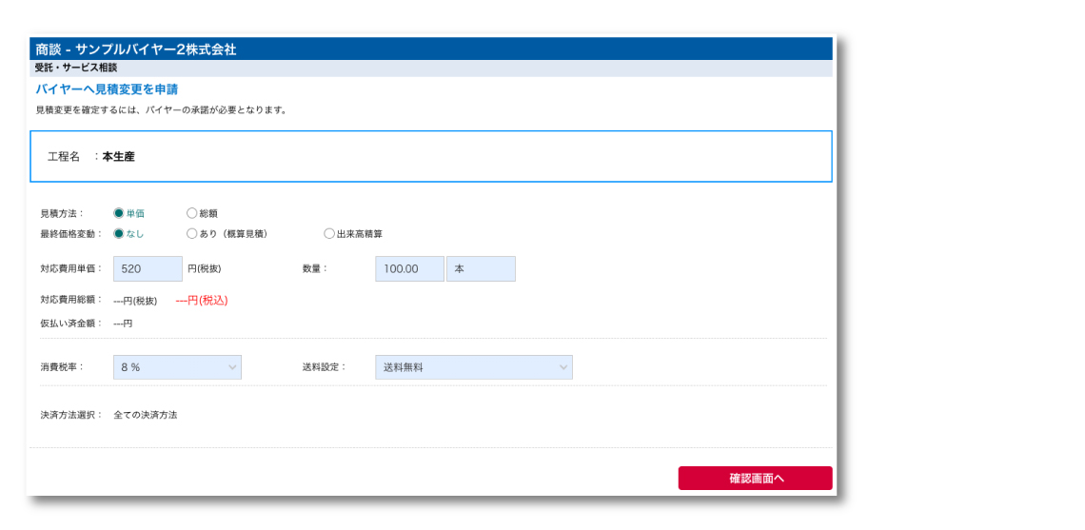Expand the 送料設定 dropdown showing 送料無料
Screen dimensions: 1085x530
pos(474,367)
